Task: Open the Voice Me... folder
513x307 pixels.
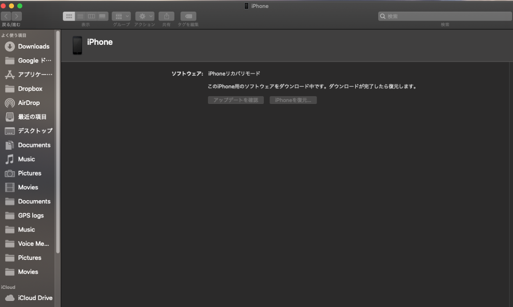Action: pos(28,244)
